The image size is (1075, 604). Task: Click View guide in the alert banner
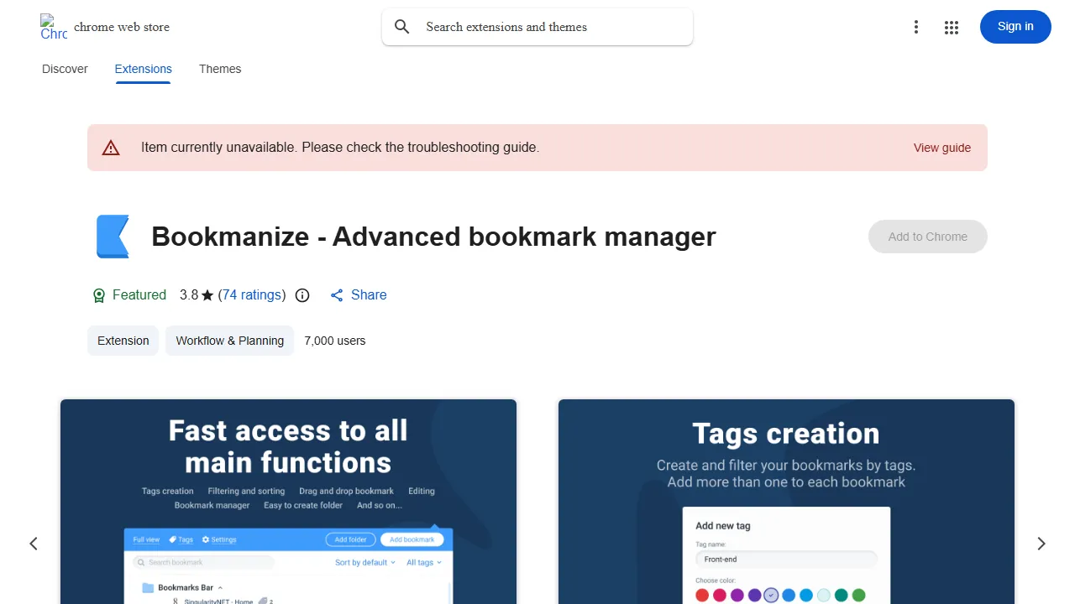941,148
